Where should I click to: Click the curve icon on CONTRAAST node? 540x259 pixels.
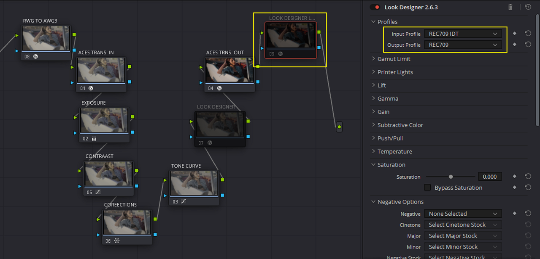[x=98, y=192]
